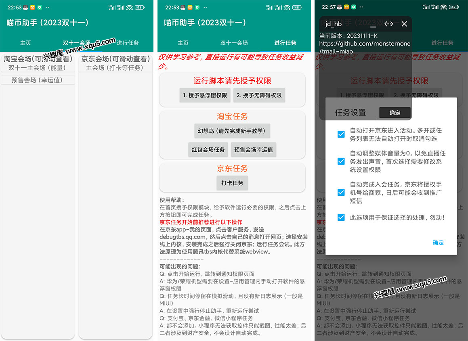This screenshot has height=341, width=468.
Task: Click '当前版本: 20231111-K' text
Action: tap(348, 36)
